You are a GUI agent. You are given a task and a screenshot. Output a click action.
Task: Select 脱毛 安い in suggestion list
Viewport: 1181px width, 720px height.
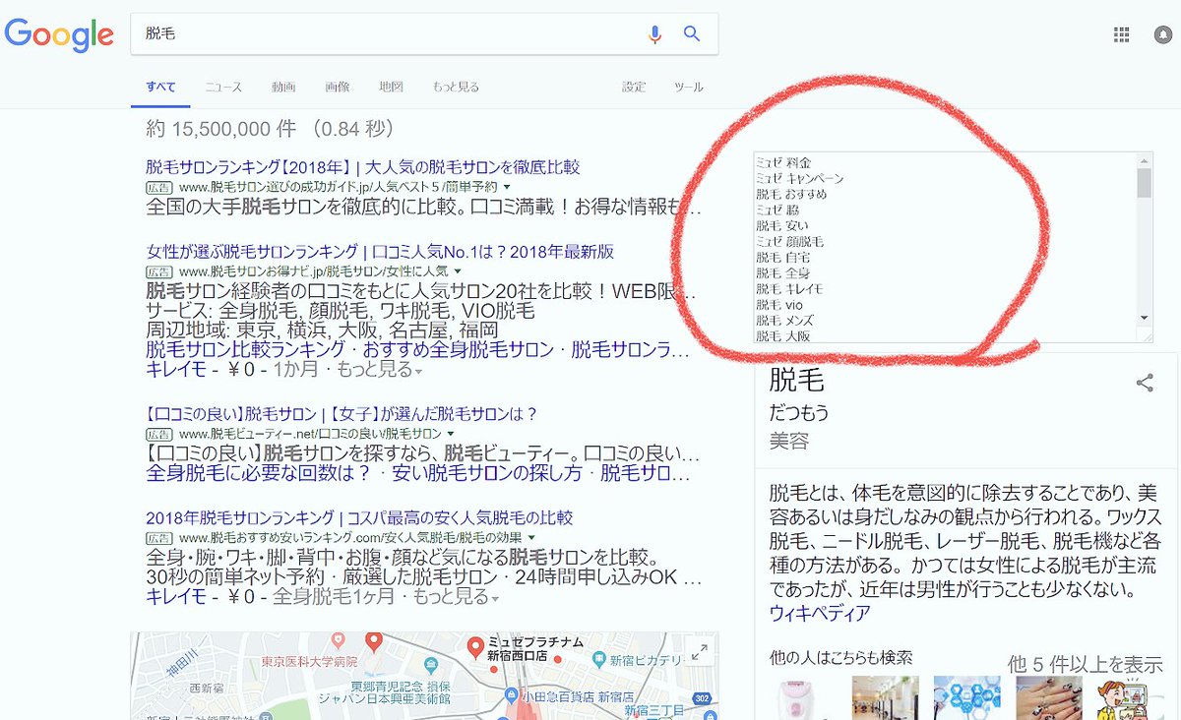point(782,225)
